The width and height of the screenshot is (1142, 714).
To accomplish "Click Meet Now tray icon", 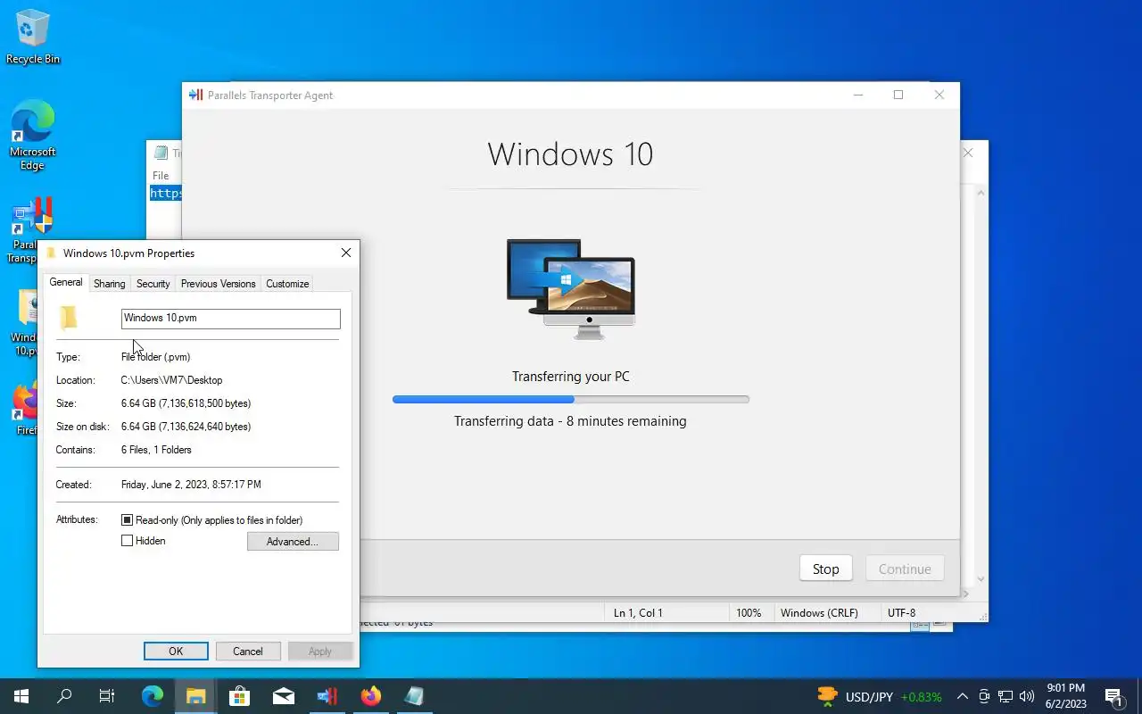I will 984,696.
